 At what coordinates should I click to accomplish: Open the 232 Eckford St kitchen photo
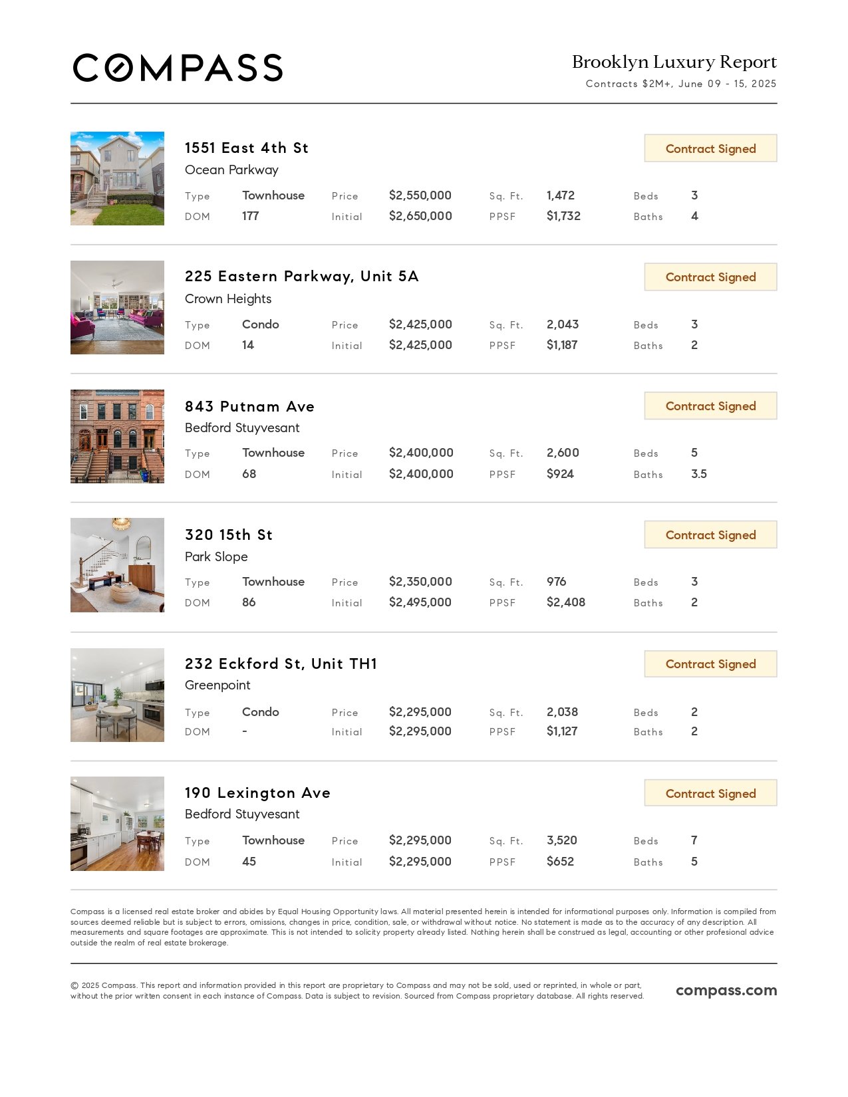(x=117, y=695)
